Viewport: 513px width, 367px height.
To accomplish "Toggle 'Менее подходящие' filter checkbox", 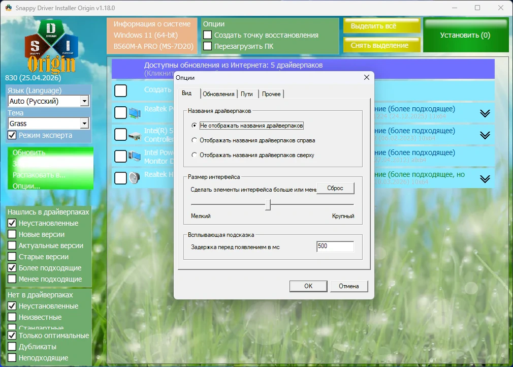I will (x=12, y=279).
